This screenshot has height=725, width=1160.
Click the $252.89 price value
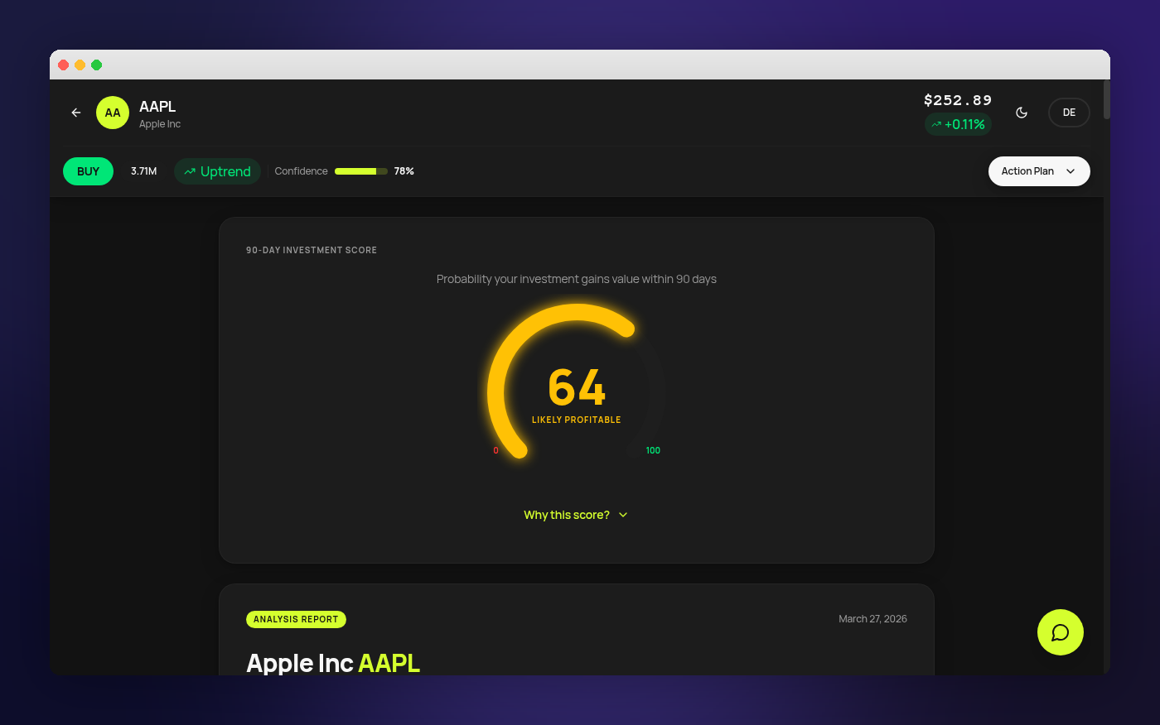tap(958, 100)
